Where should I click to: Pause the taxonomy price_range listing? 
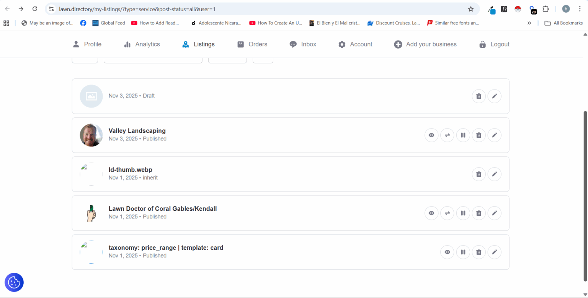[463, 252]
